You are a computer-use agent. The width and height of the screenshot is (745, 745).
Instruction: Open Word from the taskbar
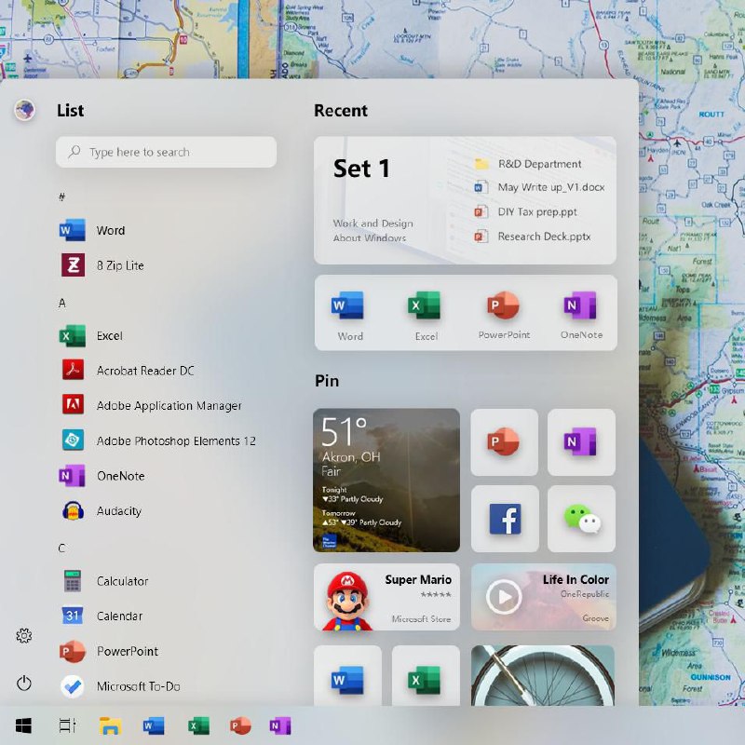point(154,725)
